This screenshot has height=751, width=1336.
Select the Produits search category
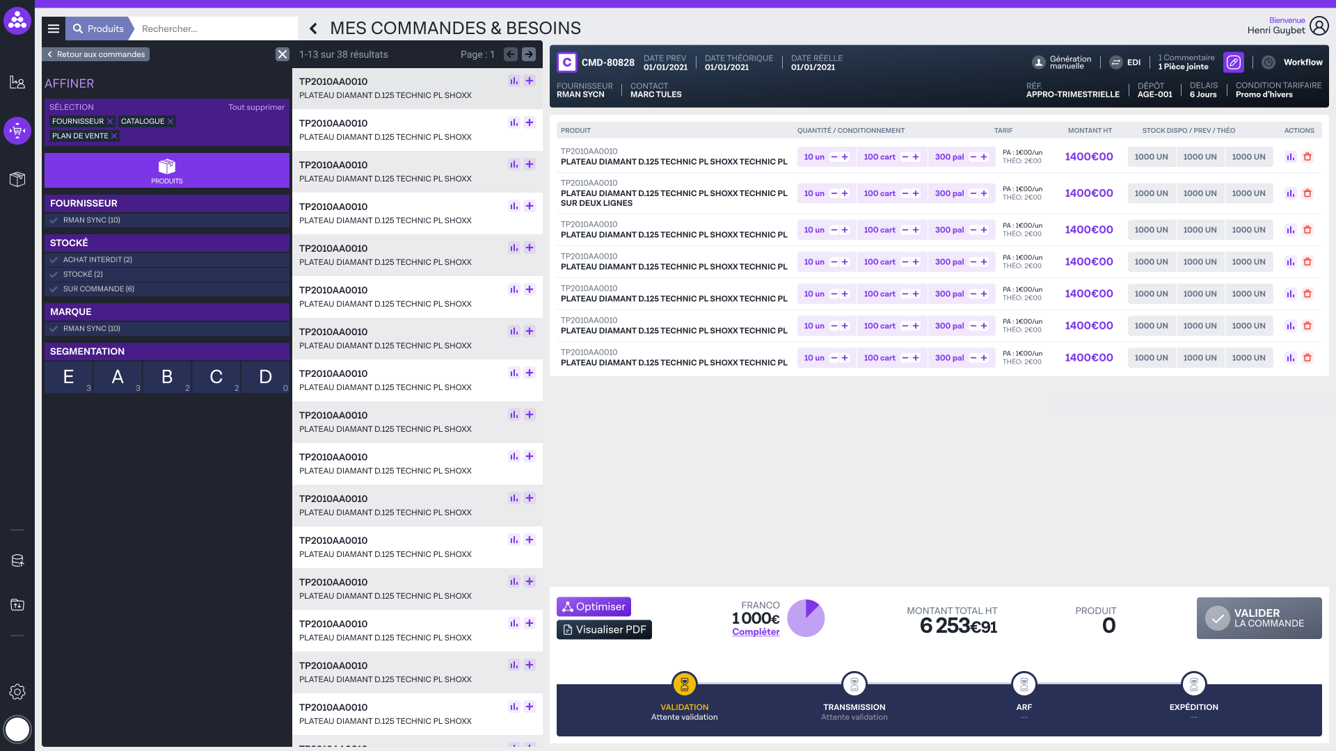(x=98, y=29)
